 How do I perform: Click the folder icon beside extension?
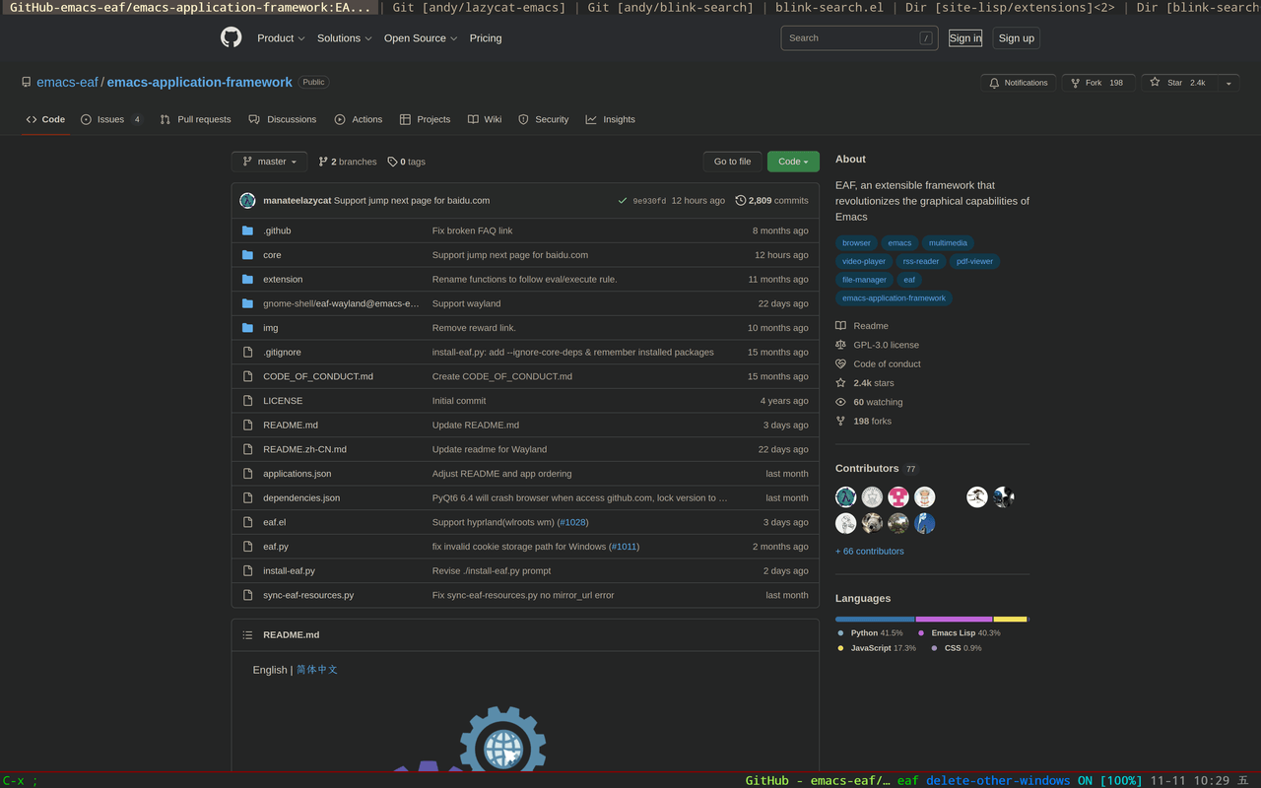tap(247, 279)
